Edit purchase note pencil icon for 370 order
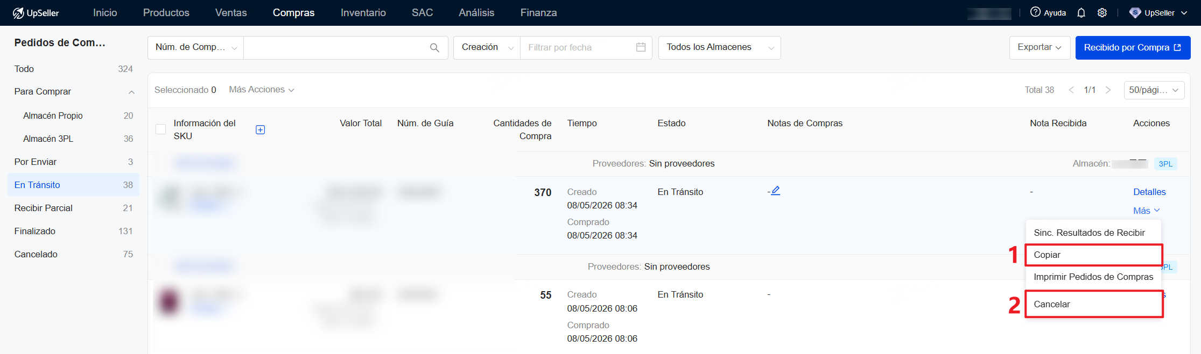 [775, 191]
